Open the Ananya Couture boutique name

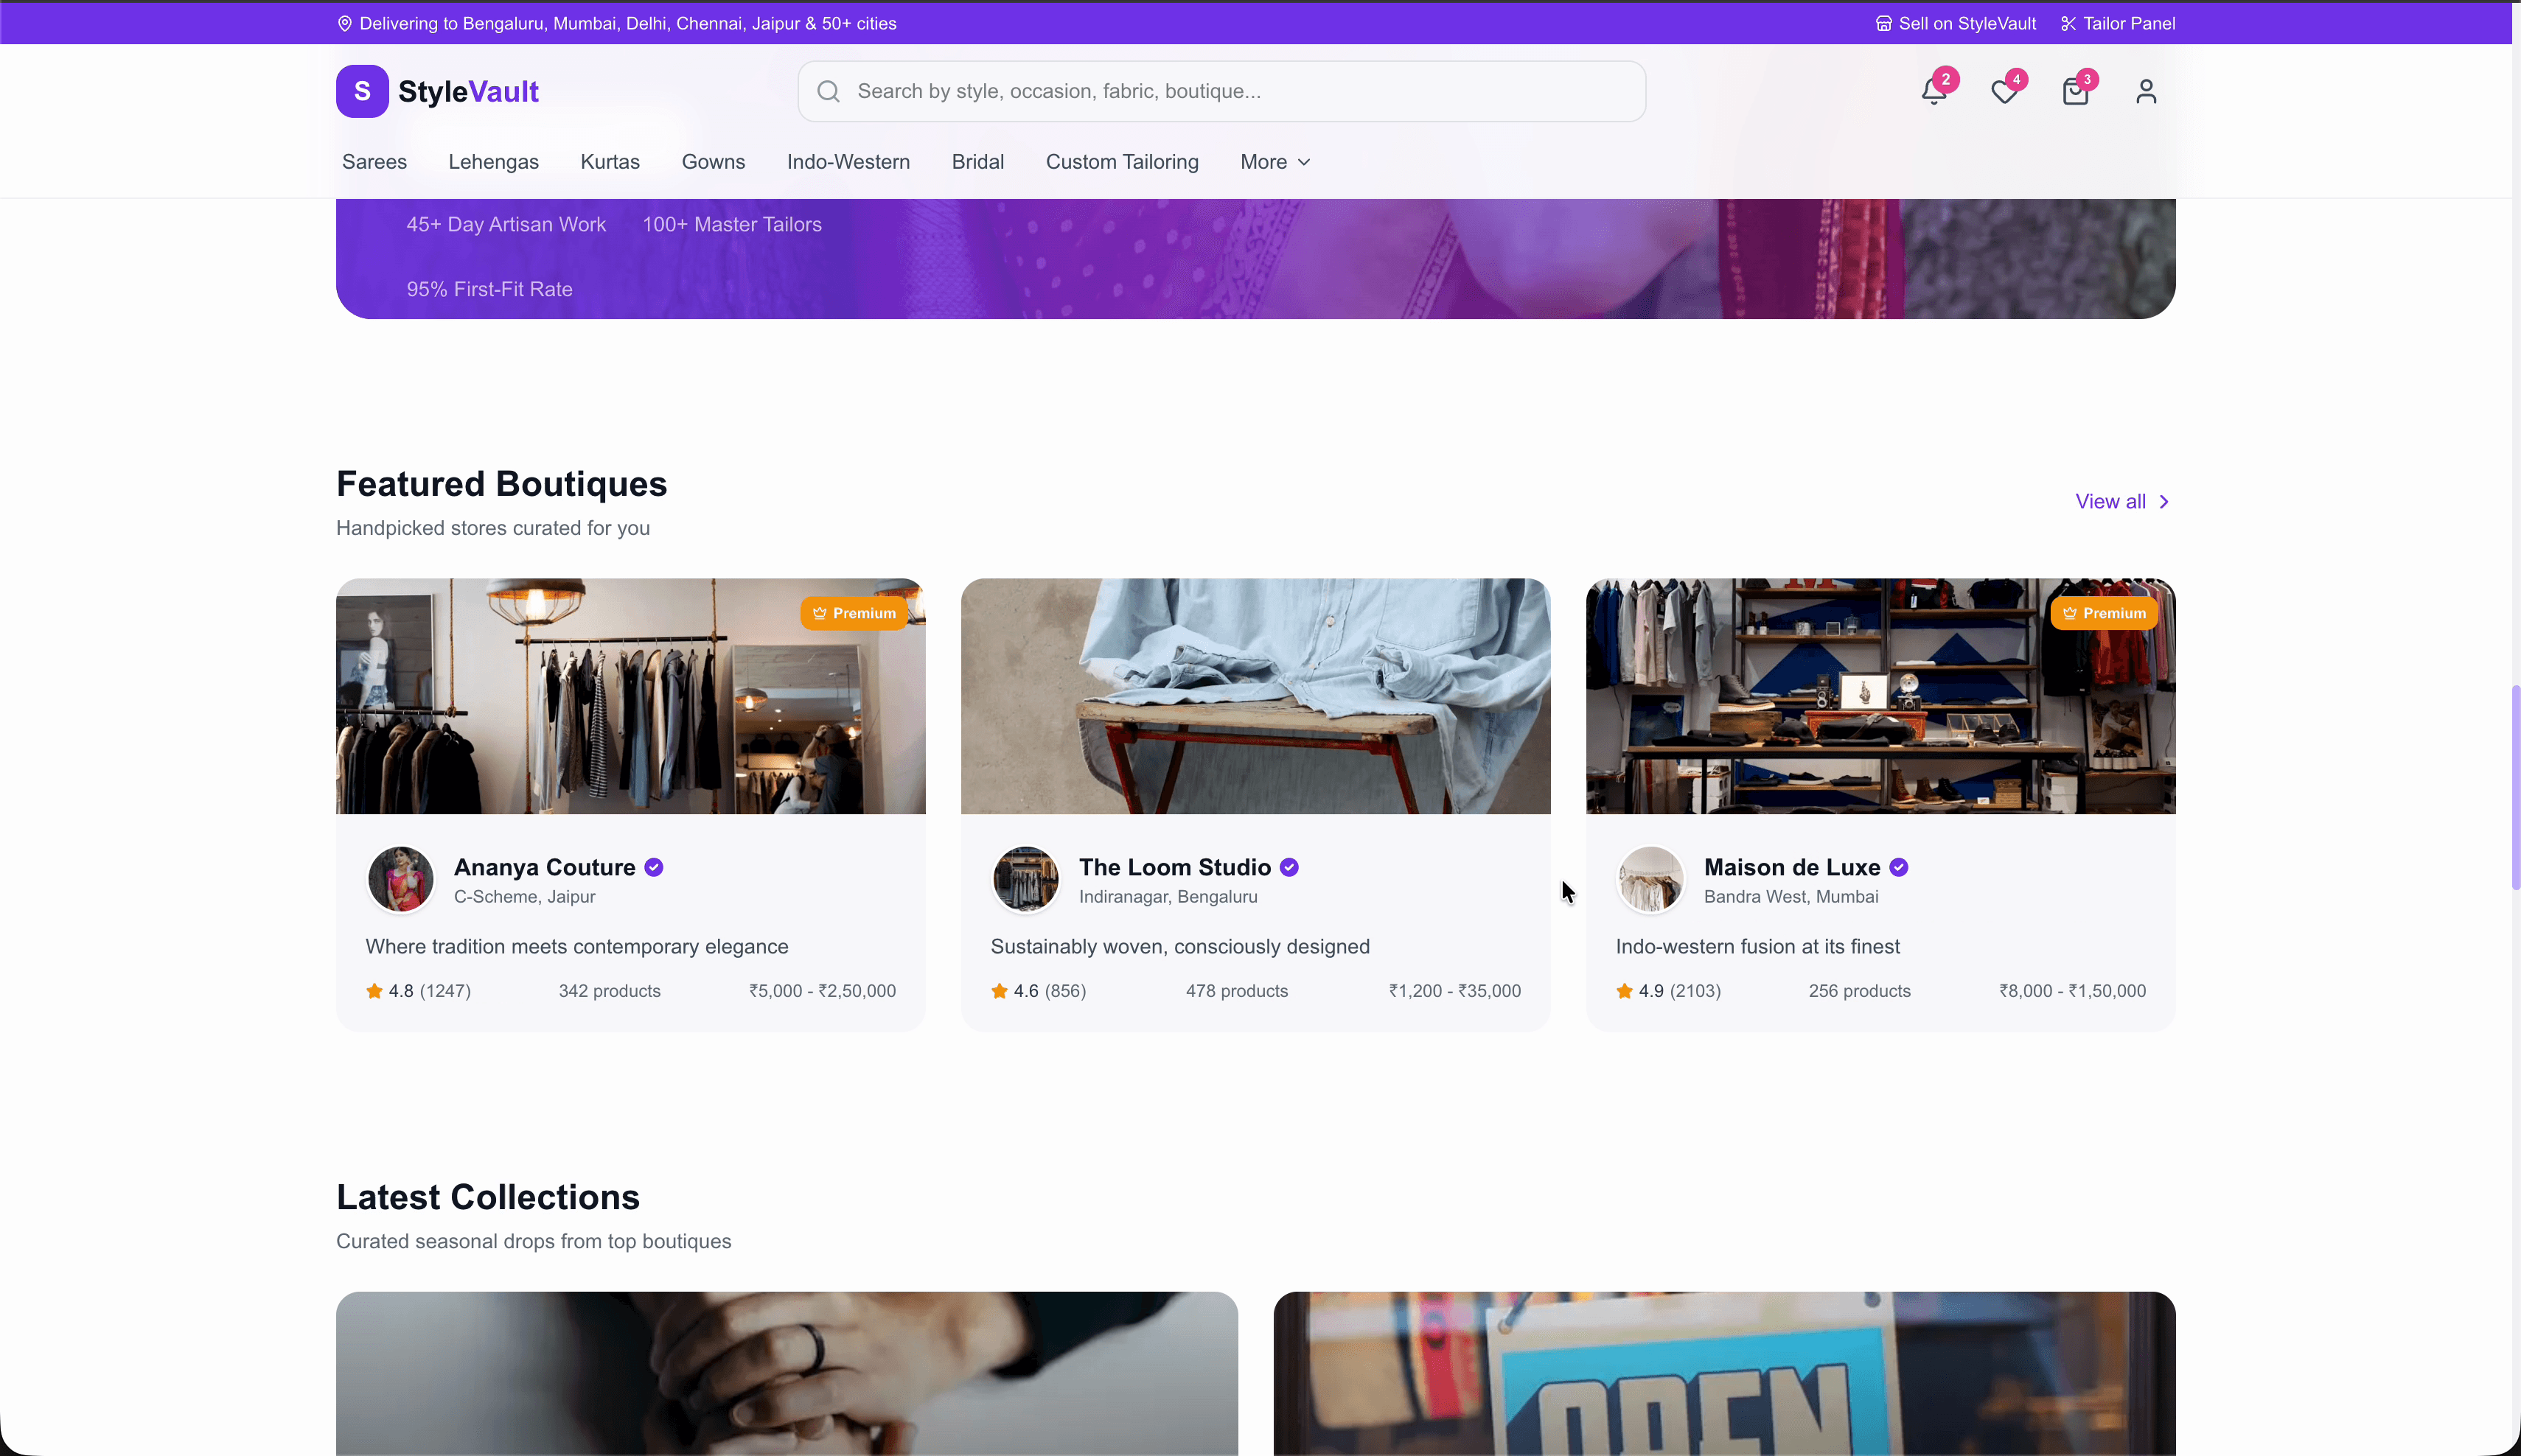point(544,867)
